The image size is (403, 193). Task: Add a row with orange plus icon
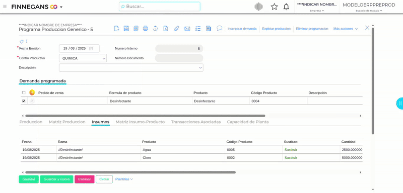(x=32, y=92)
